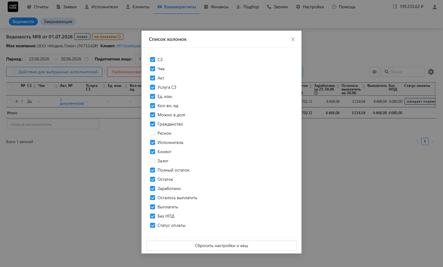The height and width of the screenshot is (267, 443).
Task: Toggle the Клиент column checkbox
Action: 153,152
